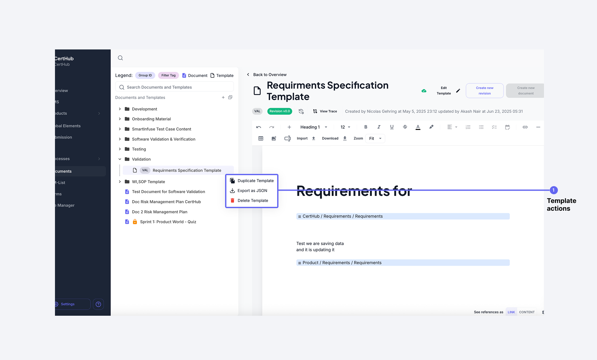597x360 pixels.
Task: Select Export as JSON menu entry
Action: [x=253, y=191]
